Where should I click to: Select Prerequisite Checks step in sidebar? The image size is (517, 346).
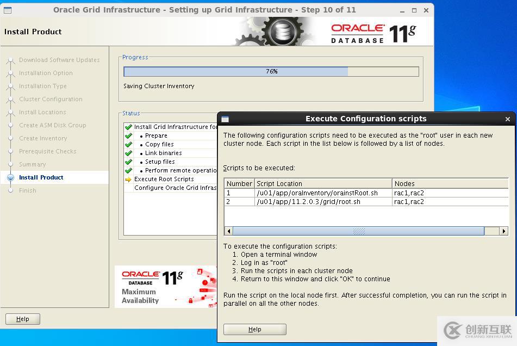[x=47, y=151]
